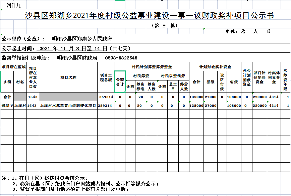The height and width of the screenshot is (196, 291).
Task: Select the (第三批) batch cell
Action: pos(164,25)
